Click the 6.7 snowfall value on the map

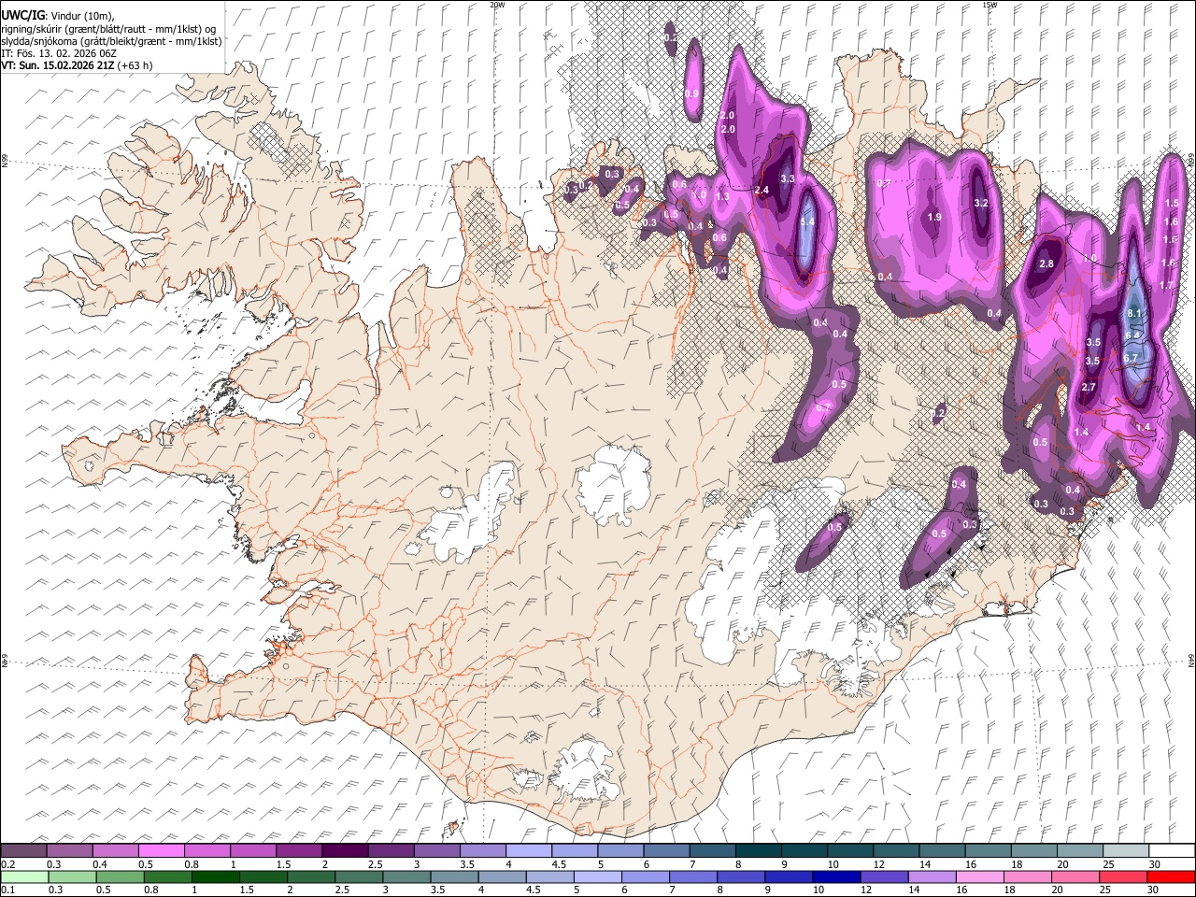(x=1131, y=358)
